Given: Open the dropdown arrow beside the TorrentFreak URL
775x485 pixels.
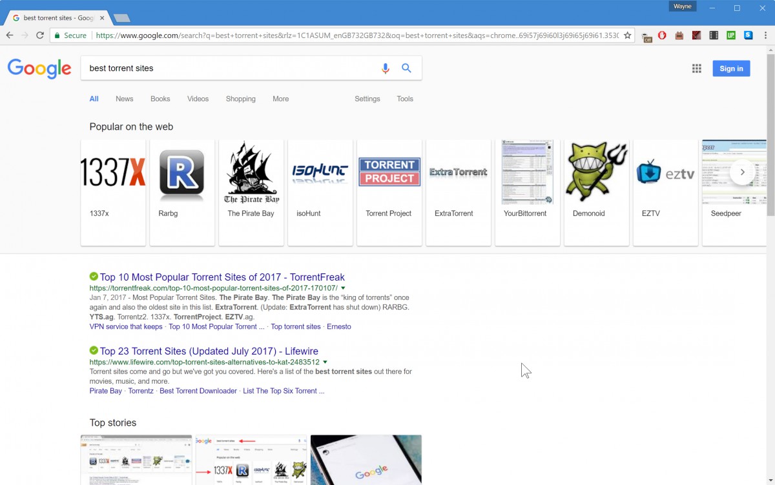Looking at the screenshot, I should coord(343,288).
